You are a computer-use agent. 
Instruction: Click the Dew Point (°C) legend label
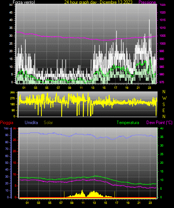point(159,123)
